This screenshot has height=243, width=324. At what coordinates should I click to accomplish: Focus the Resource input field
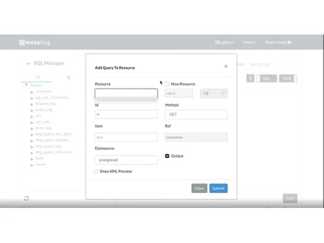point(126,93)
